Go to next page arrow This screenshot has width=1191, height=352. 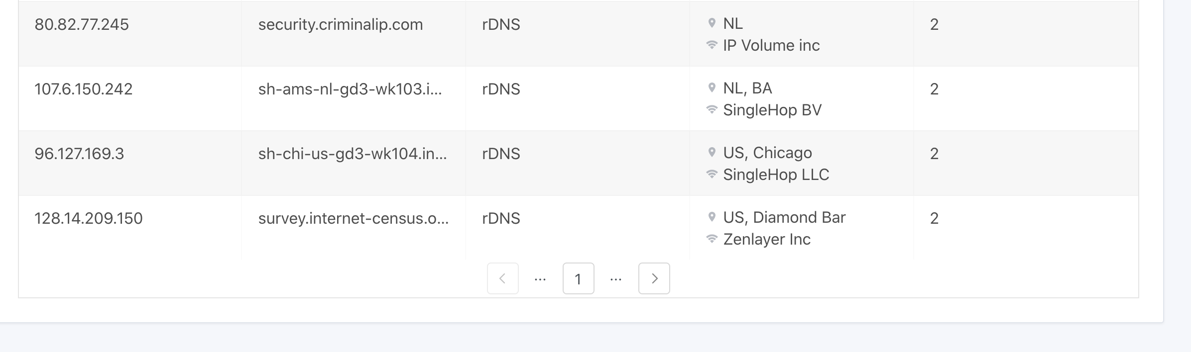pos(654,278)
